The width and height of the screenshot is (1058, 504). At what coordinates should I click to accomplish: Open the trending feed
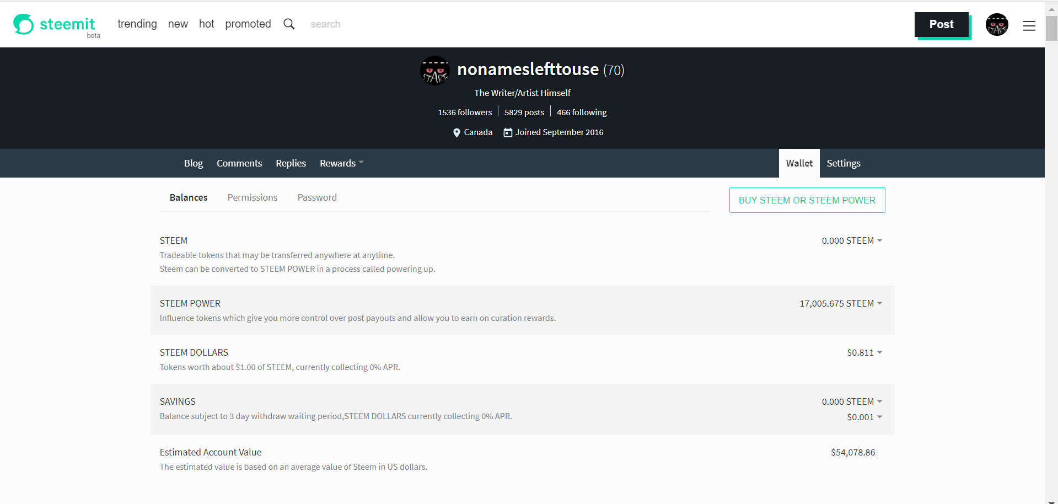pos(137,24)
